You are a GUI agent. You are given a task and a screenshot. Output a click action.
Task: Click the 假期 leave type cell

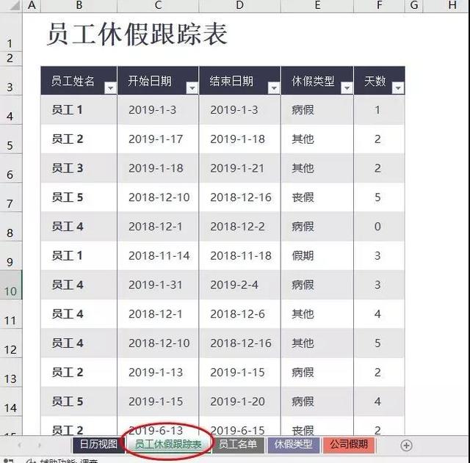[x=317, y=256]
